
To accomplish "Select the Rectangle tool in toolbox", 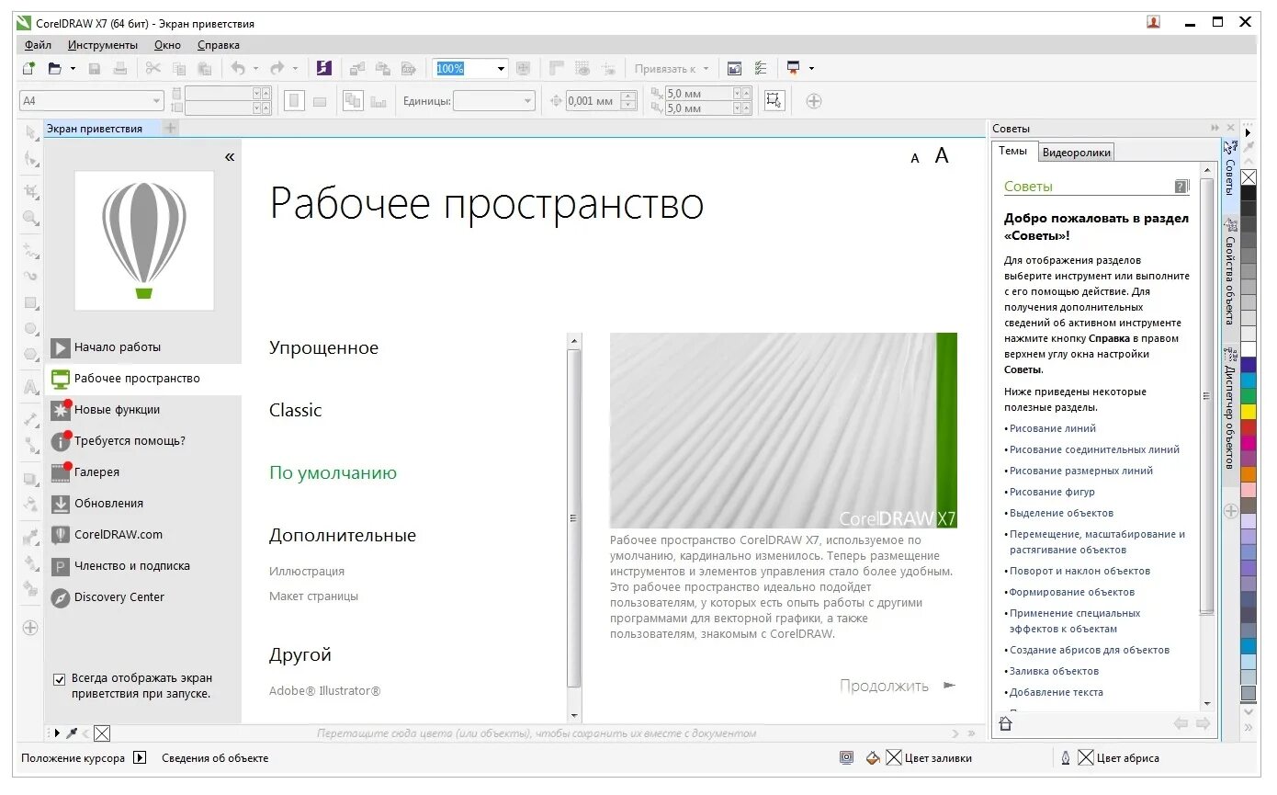I will click(x=31, y=302).
